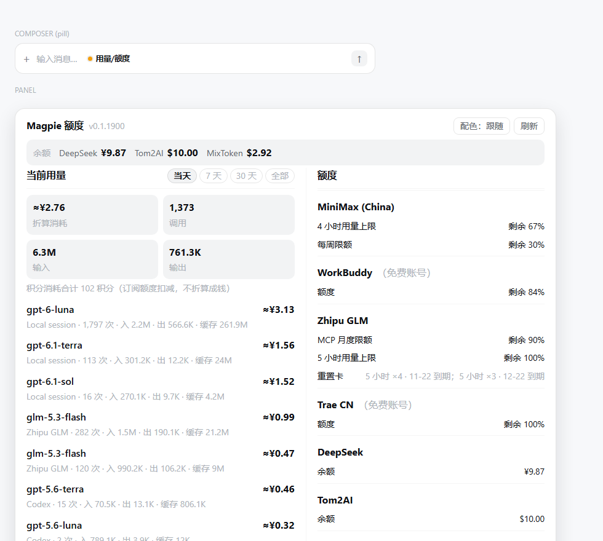The width and height of the screenshot is (603, 541).
Task: Switch to the 30 天 range tab
Action: [246, 176]
